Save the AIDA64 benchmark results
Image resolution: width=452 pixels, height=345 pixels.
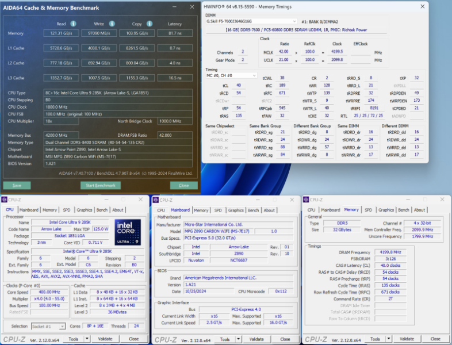tap(17, 185)
